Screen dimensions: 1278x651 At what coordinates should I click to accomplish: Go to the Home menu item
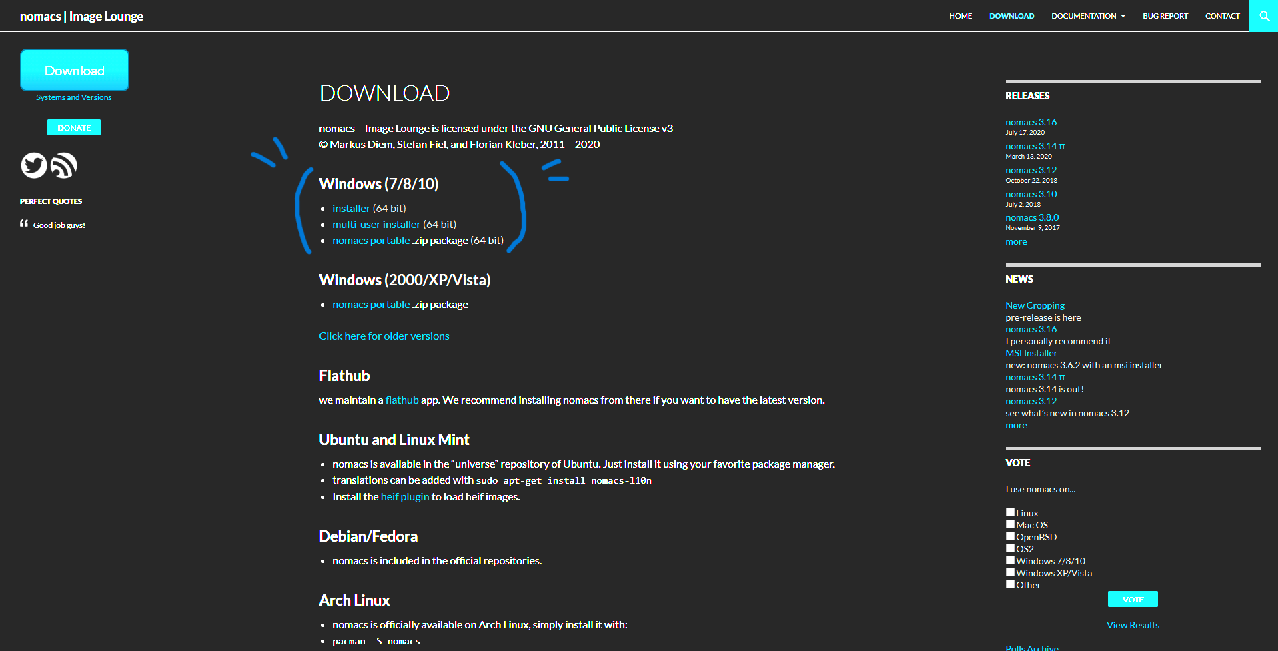pyautogui.click(x=961, y=16)
